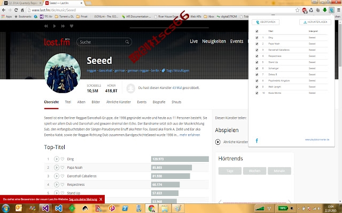342x213 pixels.
Task: Click the Herunterladen button in popup
Action: click(315, 22)
